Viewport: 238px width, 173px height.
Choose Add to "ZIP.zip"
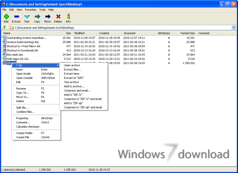(x=73, y=103)
